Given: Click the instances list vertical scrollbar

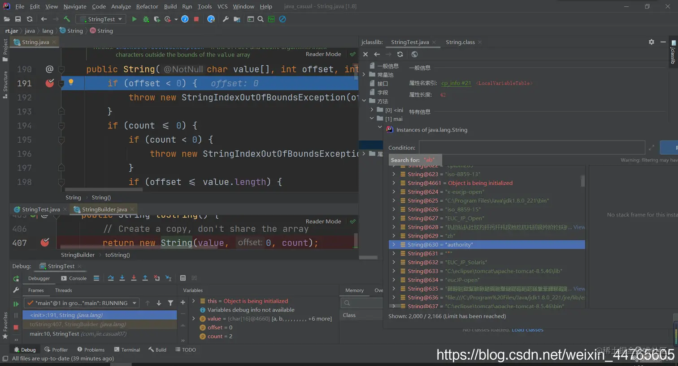Looking at the screenshot, I should 582,181.
